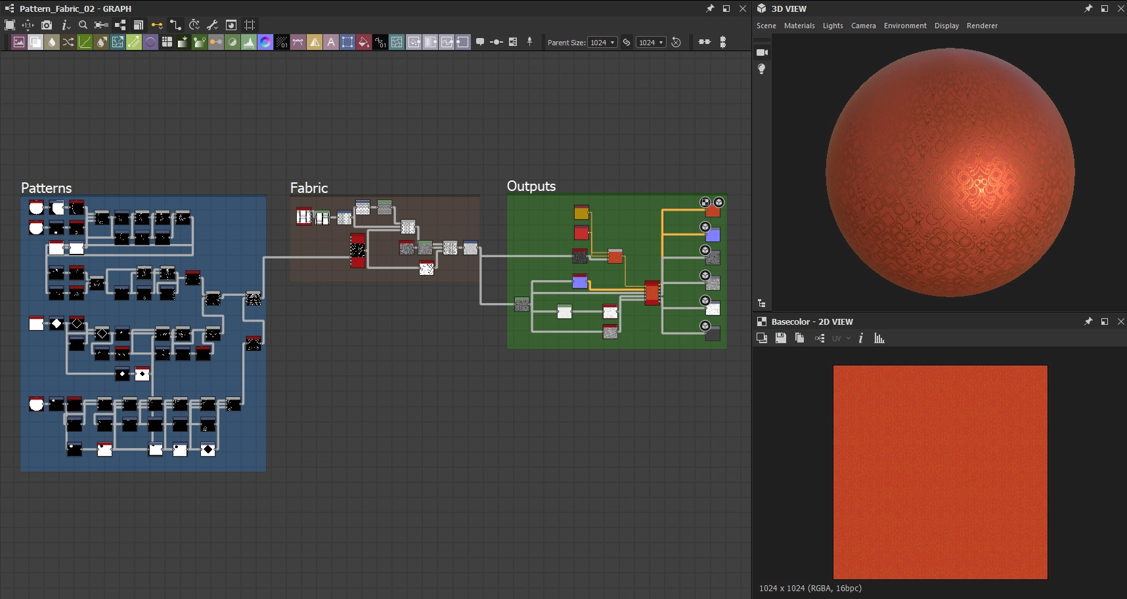Open the Parent Size width dropdown
The image size is (1127, 599).
[x=602, y=43]
